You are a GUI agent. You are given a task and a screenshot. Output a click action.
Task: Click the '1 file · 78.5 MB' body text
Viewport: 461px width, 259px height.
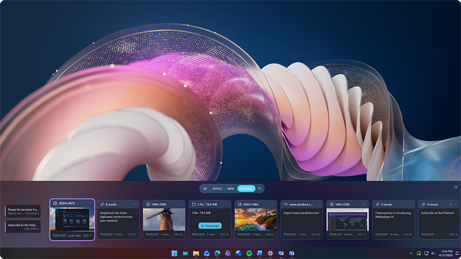coord(201,213)
